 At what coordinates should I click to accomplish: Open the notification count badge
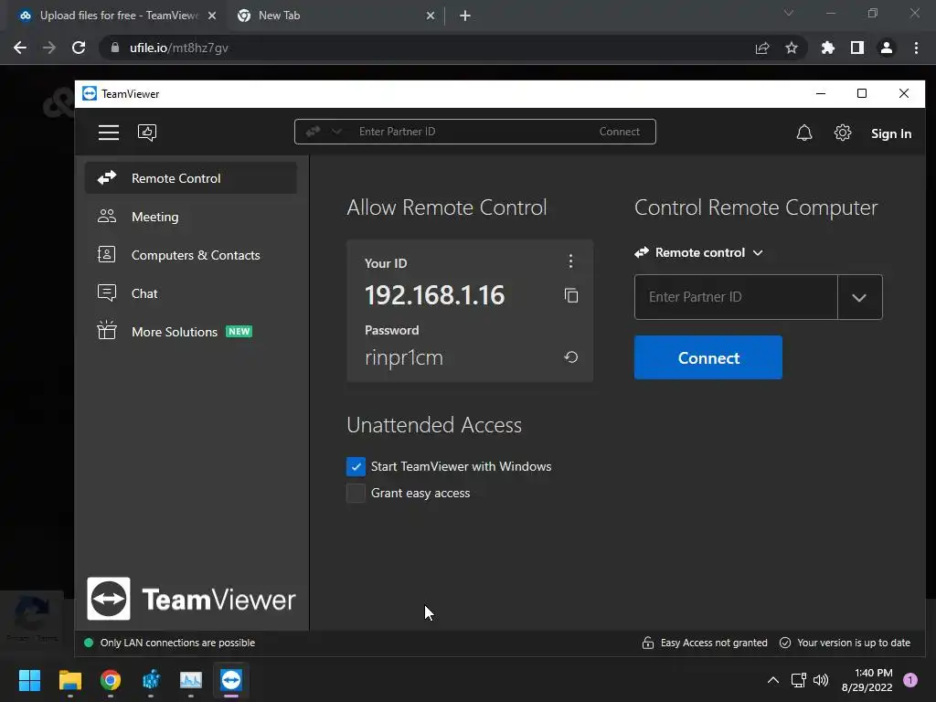pos(910,680)
